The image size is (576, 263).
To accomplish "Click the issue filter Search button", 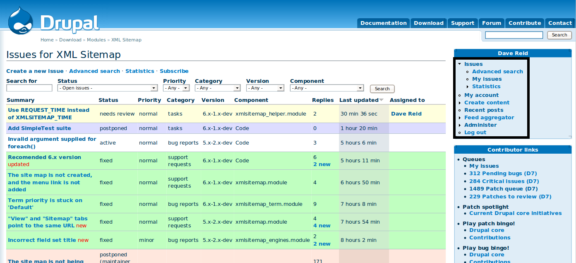I will [382, 89].
